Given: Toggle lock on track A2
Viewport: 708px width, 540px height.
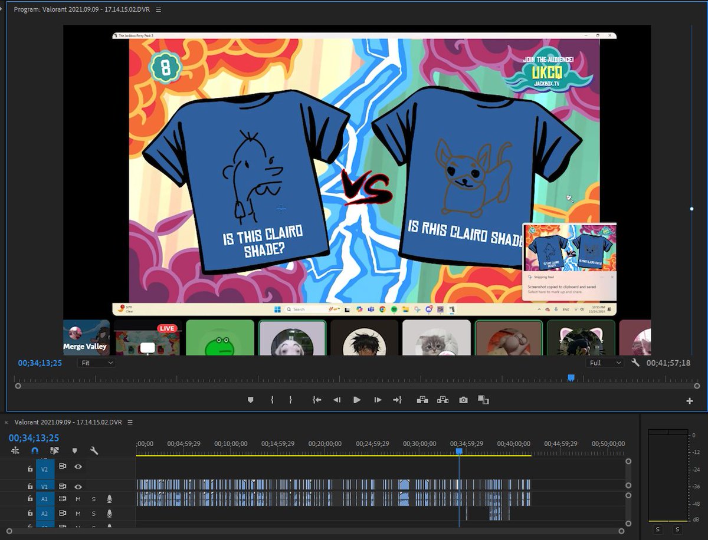Looking at the screenshot, I should click(x=29, y=513).
